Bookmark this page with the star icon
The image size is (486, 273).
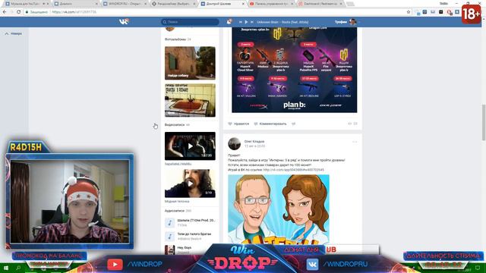409,12
